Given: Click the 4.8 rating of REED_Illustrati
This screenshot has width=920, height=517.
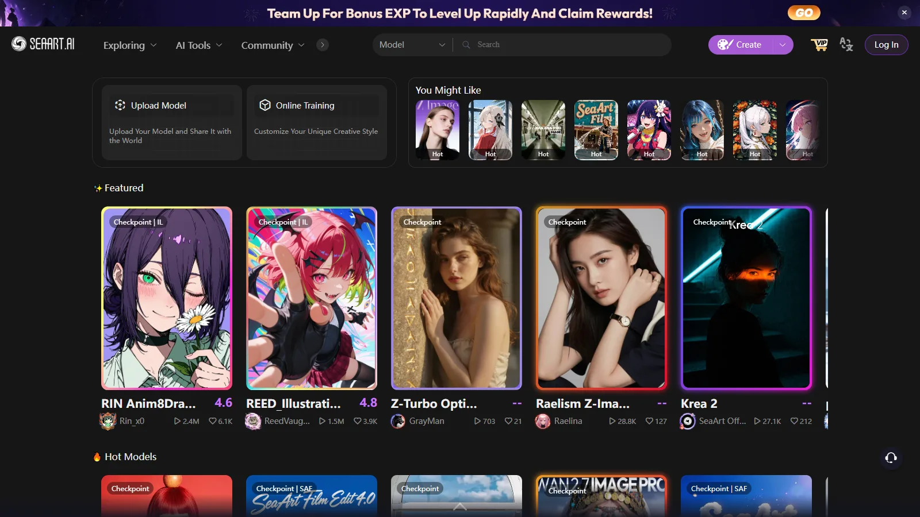Looking at the screenshot, I should [369, 403].
